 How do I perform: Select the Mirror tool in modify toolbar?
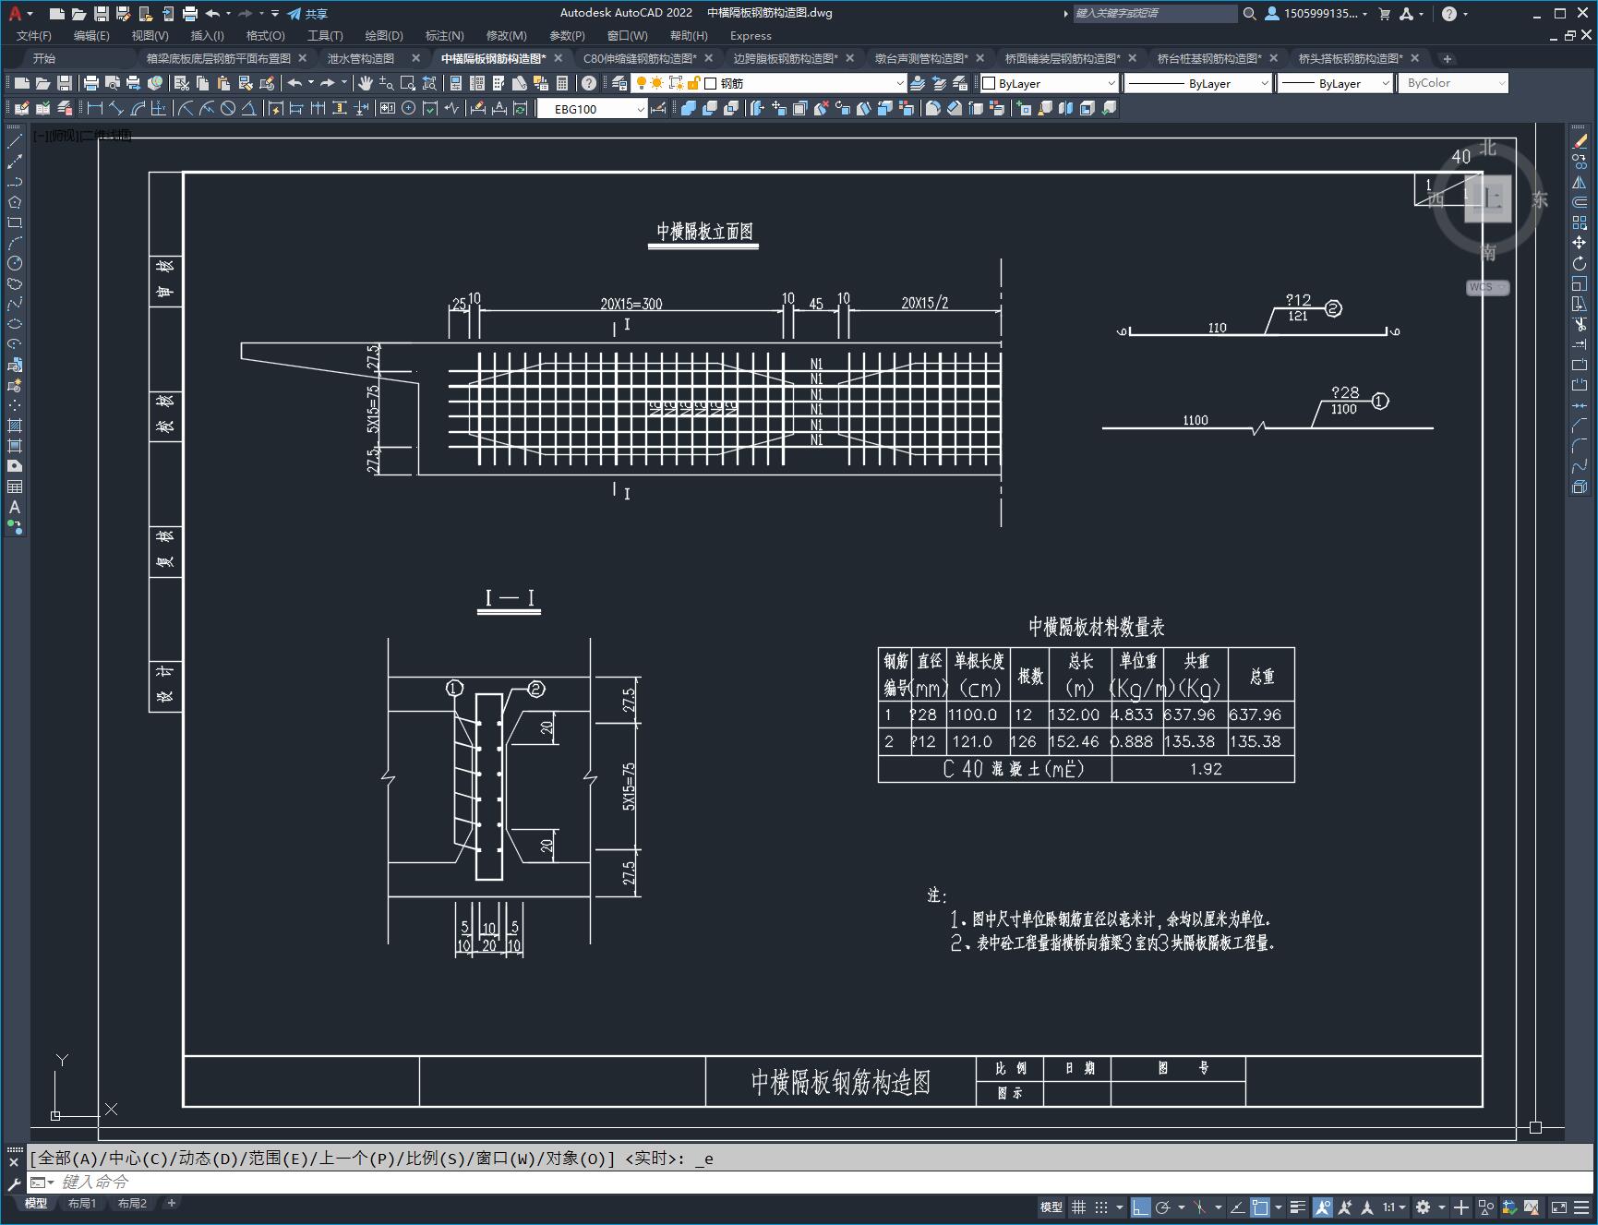pyautogui.click(x=1580, y=182)
